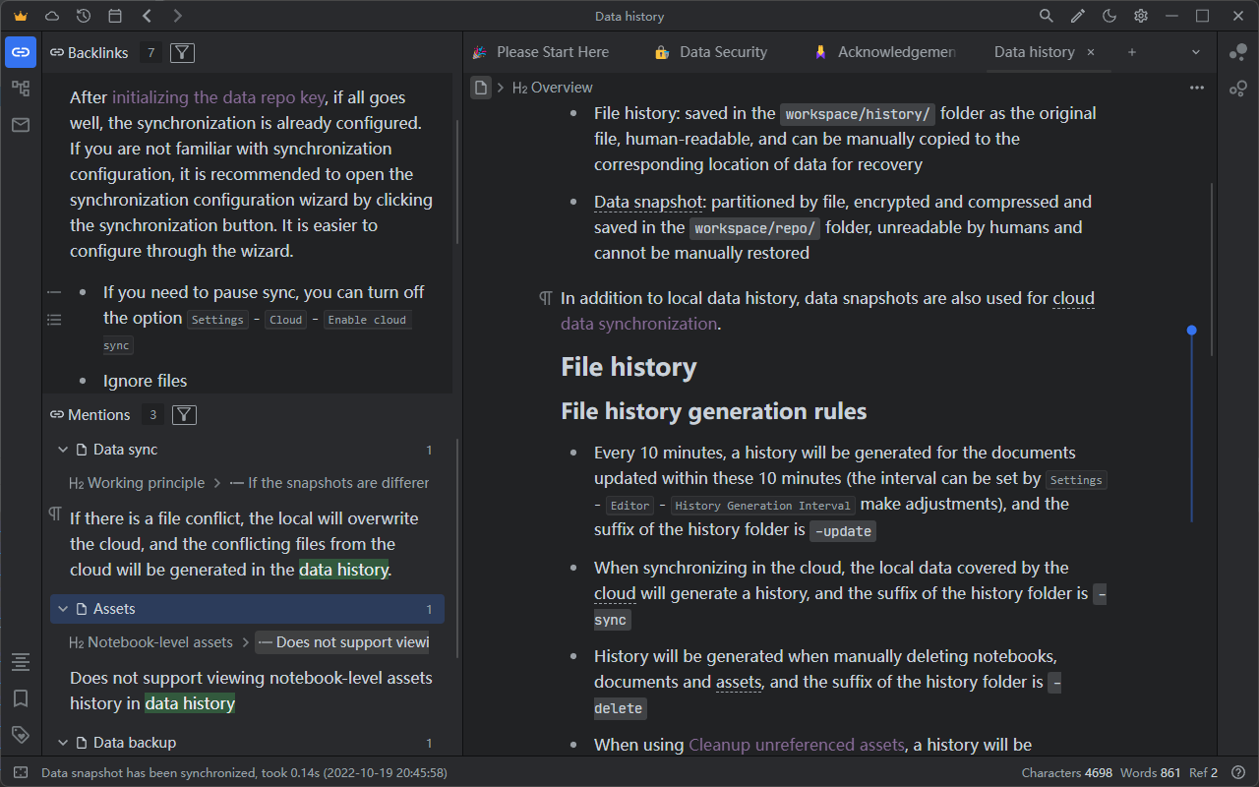The height and width of the screenshot is (787, 1259).
Task: Open the tags panel icon
Action: point(21,735)
